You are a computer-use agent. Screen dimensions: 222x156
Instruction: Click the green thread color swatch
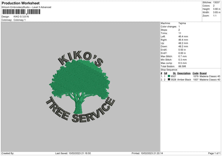tap(169, 76)
